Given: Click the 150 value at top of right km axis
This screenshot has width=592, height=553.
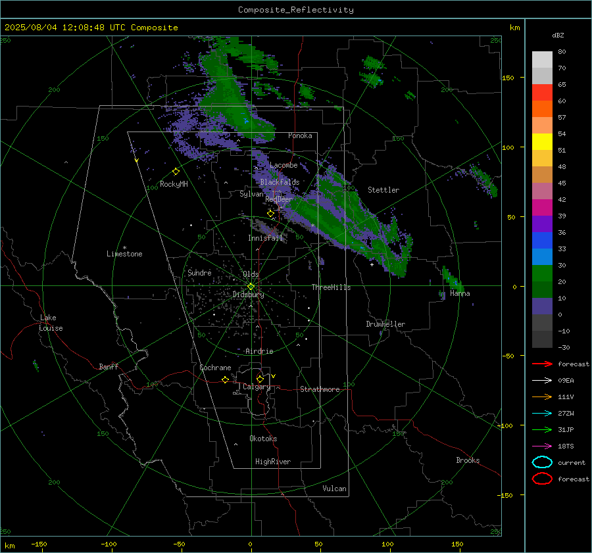Looking at the screenshot, I should 508,78.
